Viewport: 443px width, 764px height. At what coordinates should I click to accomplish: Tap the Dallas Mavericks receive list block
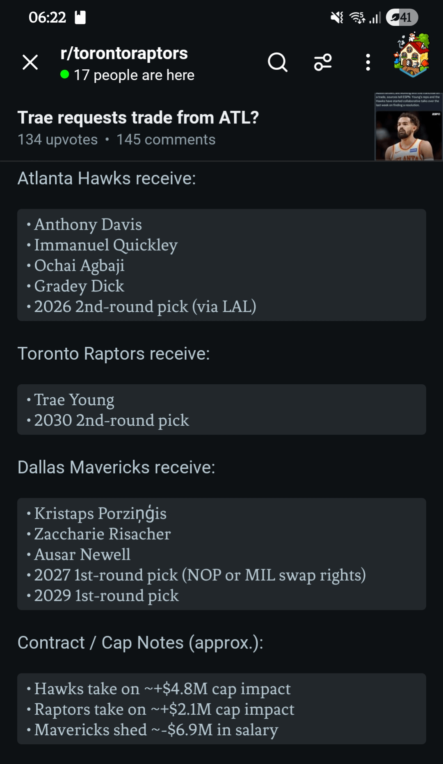[x=221, y=554]
